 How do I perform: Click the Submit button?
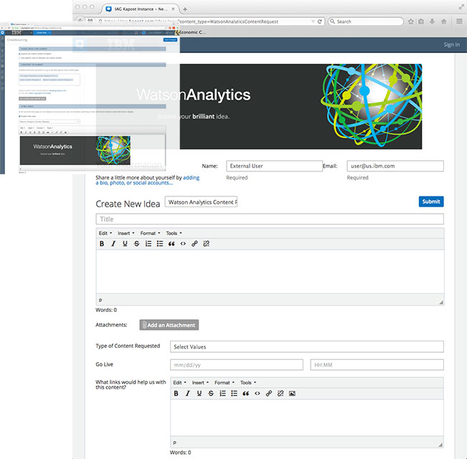point(431,202)
